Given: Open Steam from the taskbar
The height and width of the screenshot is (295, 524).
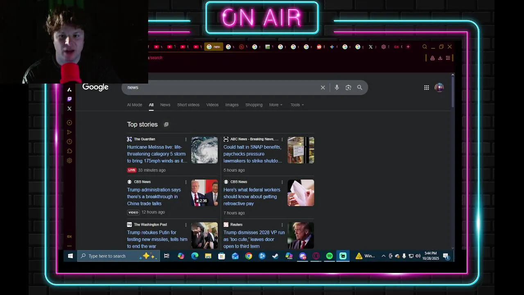Looking at the screenshot, I should tap(276, 256).
